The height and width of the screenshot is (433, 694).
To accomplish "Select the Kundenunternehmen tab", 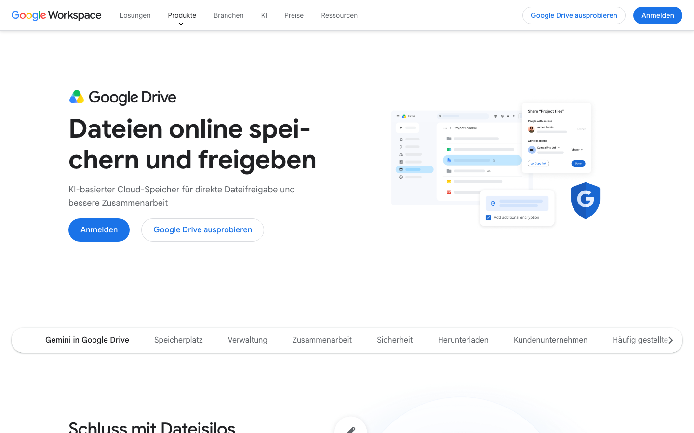I will click(550, 340).
